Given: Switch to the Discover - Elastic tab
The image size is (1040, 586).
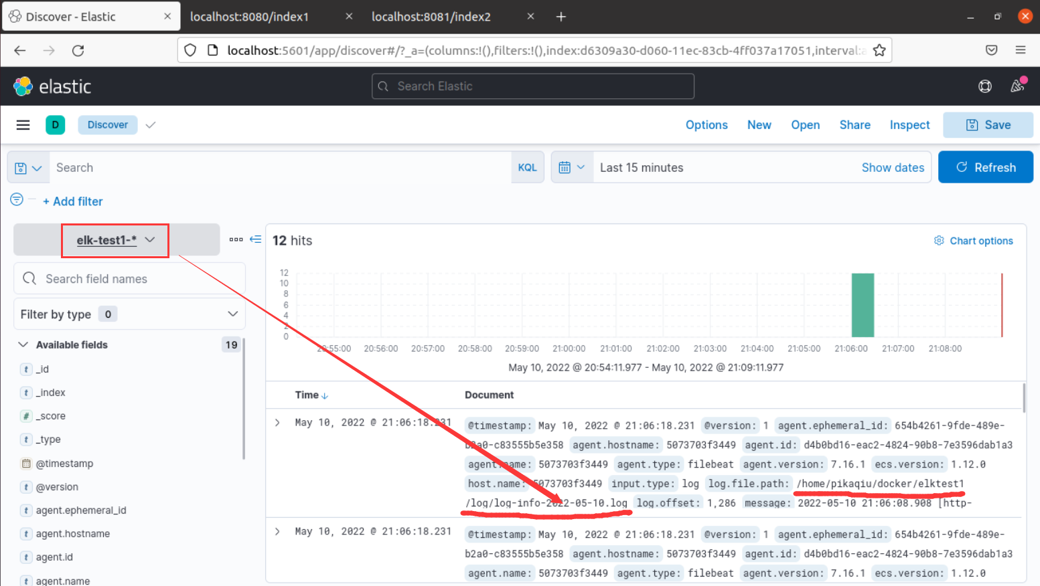Looking at the screenshot, I should [91, 17].
